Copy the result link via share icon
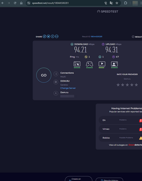This screenshot has width=142, height=181. [44, 36]
